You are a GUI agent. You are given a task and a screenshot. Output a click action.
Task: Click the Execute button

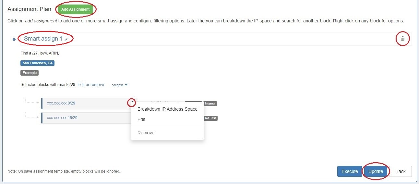point(349,171)
